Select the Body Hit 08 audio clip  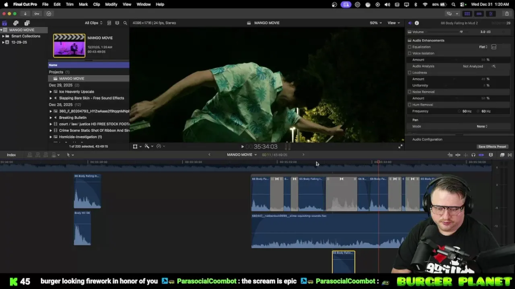point(82,228)
